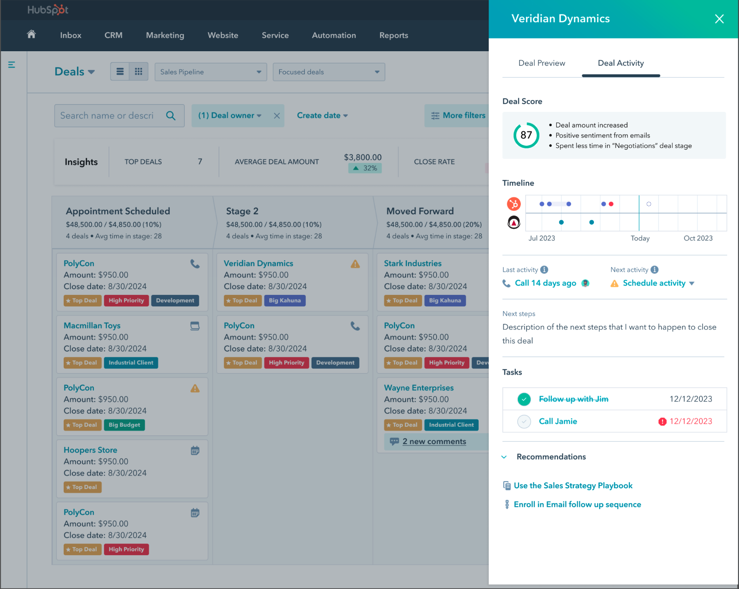The width and height of the screenshot is (739, 589).
Task: Open Wayne Enterprises deal
Action: (419, 388)
